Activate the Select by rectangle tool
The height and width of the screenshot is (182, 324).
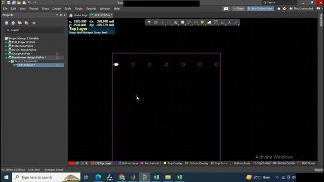[169, 22]
